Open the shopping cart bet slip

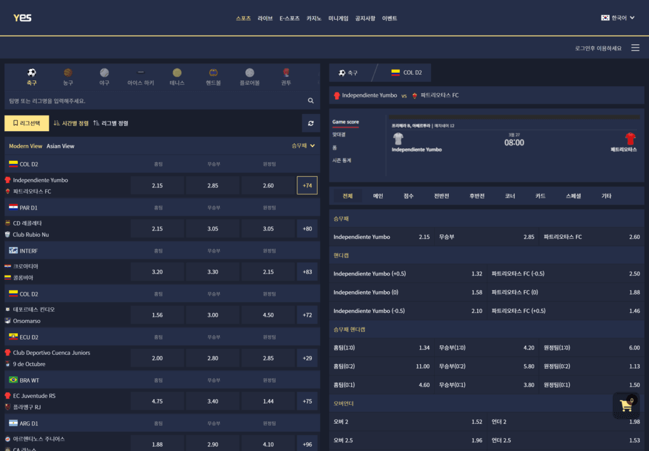(626, 406)
